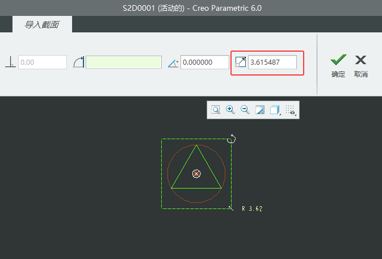This screenshot has height=259, width=382.
Task: Edit the 3.615487 scale value field
Action: click(272, 62)
